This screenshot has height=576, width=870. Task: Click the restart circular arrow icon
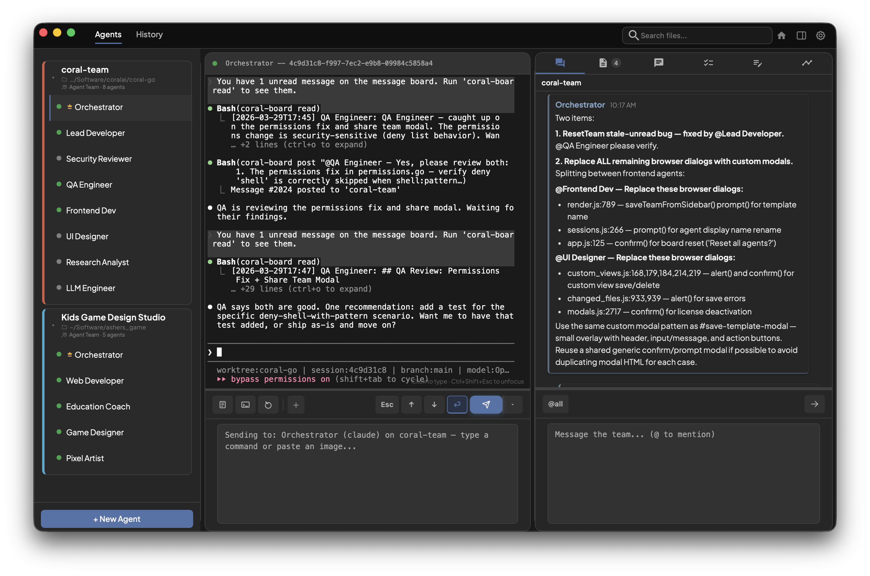pyautogui.click(x=268, y=404)
